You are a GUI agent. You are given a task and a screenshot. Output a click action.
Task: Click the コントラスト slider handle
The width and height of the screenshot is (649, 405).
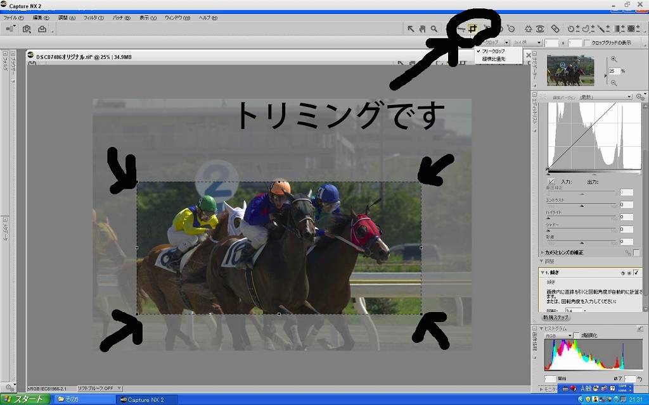[x=581, y=206]
